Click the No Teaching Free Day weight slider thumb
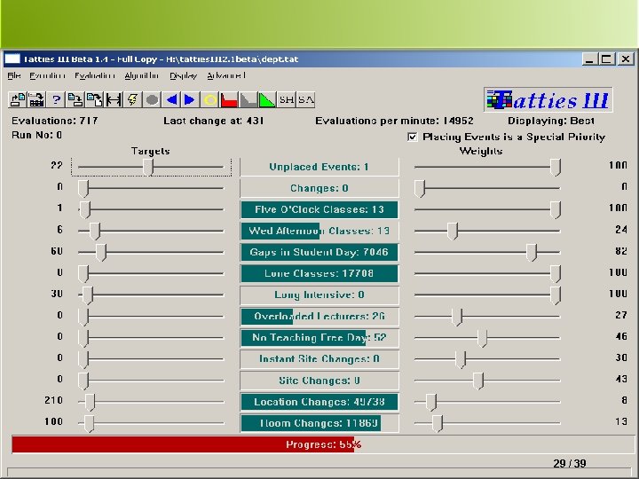The image size is (639, 479). click(483, 338)
